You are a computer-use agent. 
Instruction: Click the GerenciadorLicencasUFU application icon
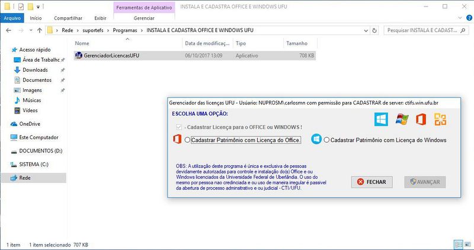tap(79, 55)
